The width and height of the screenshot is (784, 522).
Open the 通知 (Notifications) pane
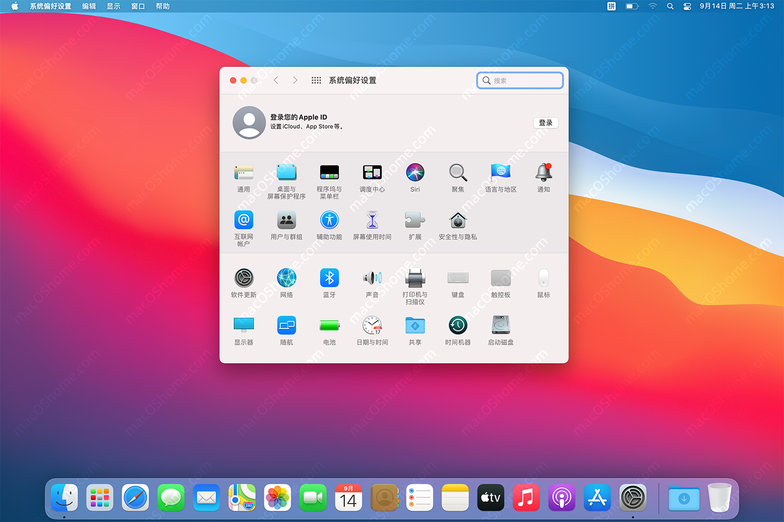tap(544, 172)
